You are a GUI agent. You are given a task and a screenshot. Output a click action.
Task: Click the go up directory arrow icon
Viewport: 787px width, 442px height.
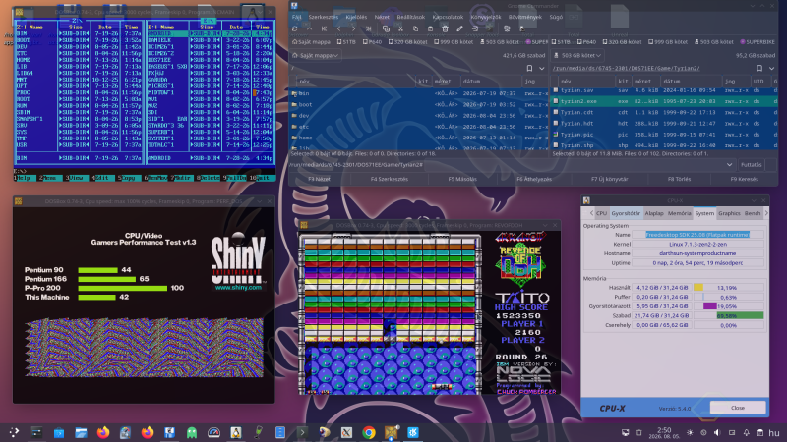[x=309, y=29]
